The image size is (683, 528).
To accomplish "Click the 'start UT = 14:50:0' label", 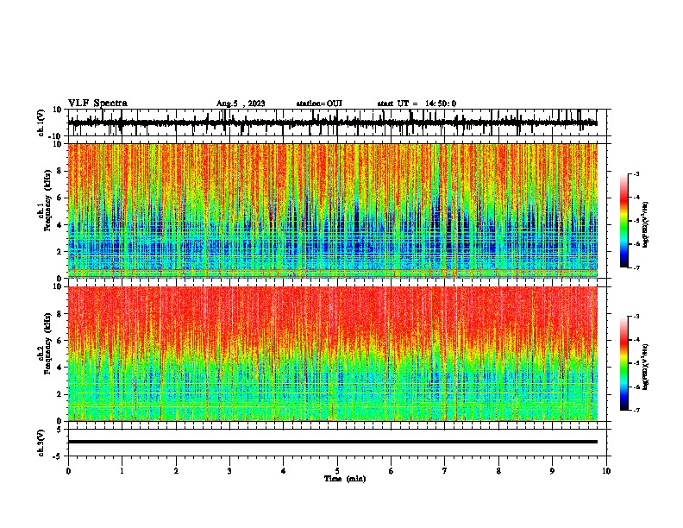I will point(417,104).
